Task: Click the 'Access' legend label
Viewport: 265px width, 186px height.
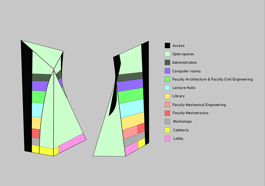Action: click(178, 46)
